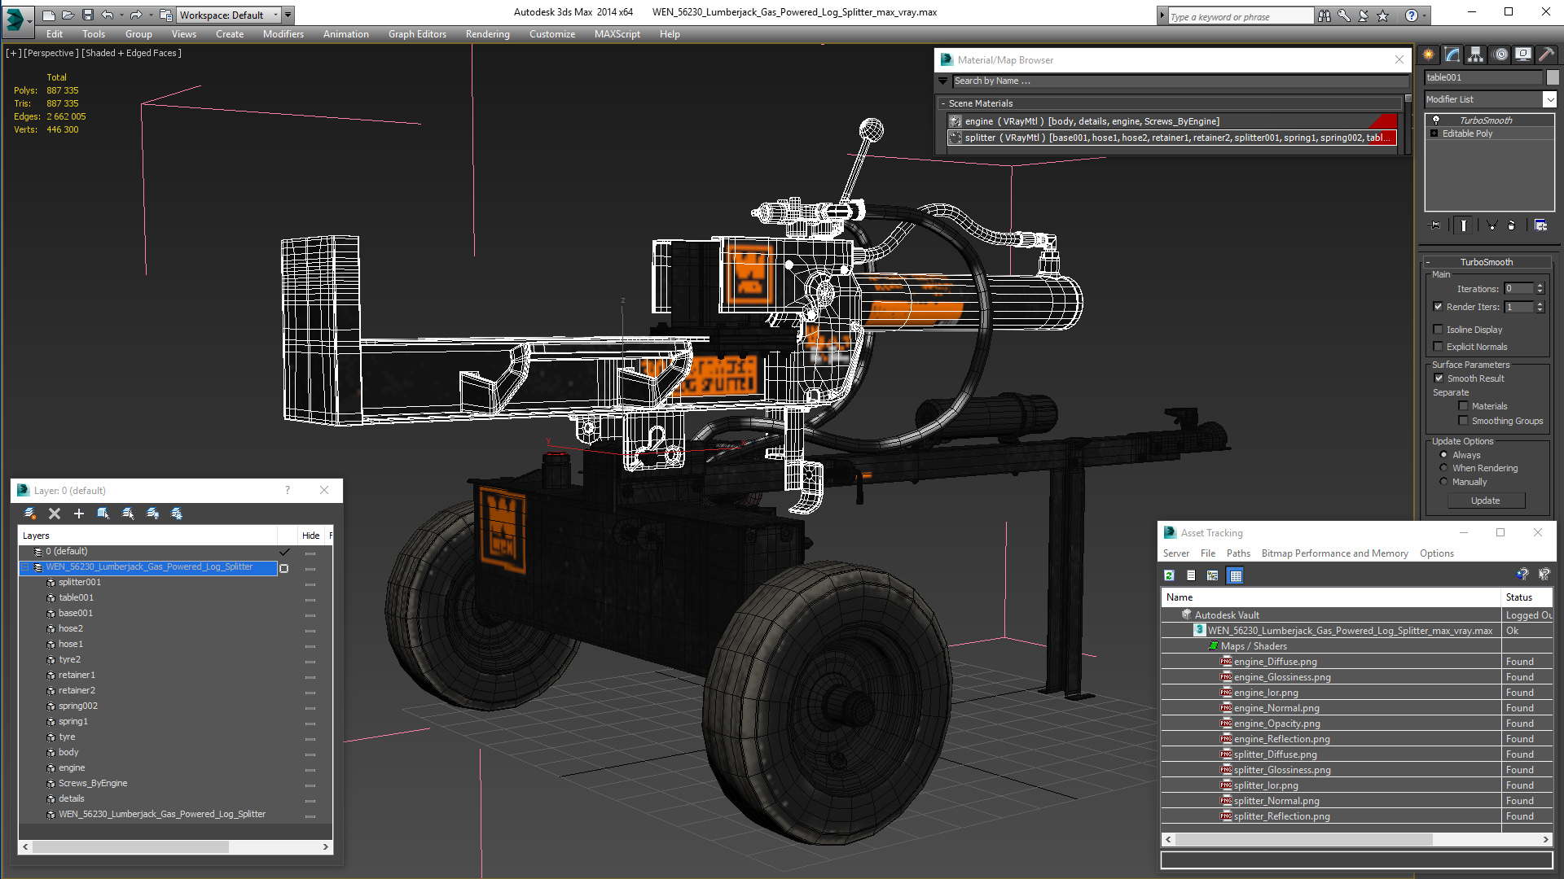Toggle Render Iters checkbox

tap(1438, 307)
